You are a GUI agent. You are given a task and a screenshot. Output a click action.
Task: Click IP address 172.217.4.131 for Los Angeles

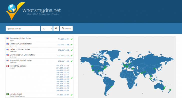click(x=63, y=56)
